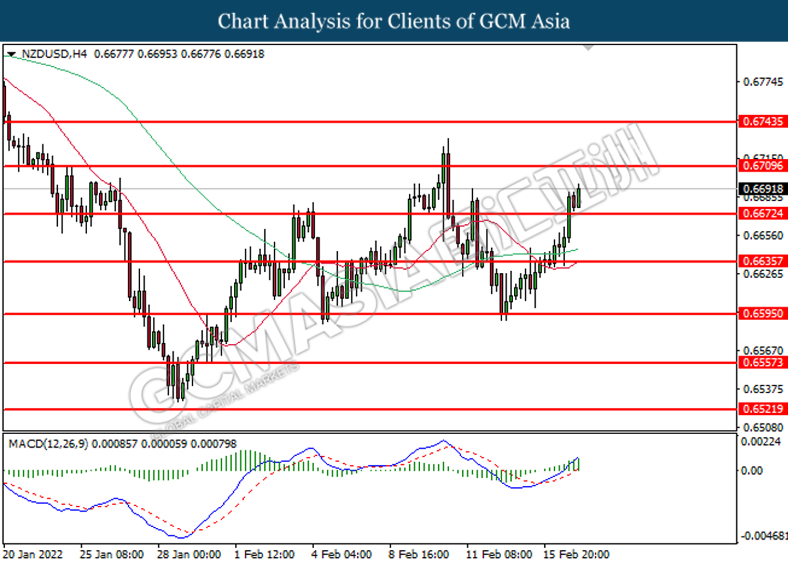
Task: Click the 0.66560 axis price value
Action: pyautogui.click(x=763, y=236)
